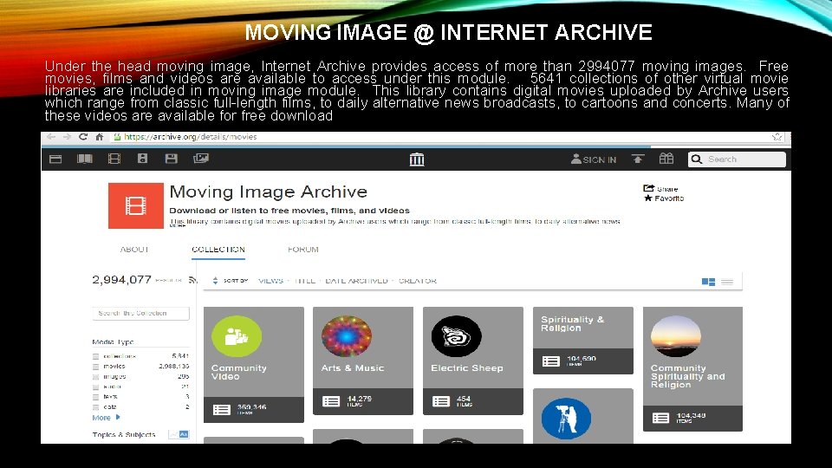The image size is (832, 468).
Task: Click the Internet Archive logo
Action: pos(417,159)
